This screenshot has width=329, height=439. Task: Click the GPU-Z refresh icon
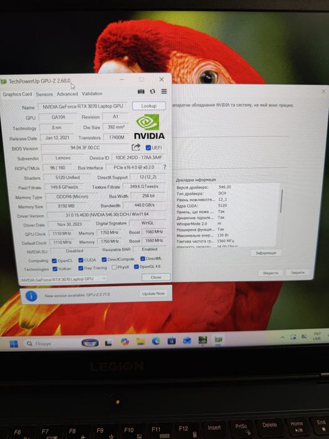tap(152, 92)
